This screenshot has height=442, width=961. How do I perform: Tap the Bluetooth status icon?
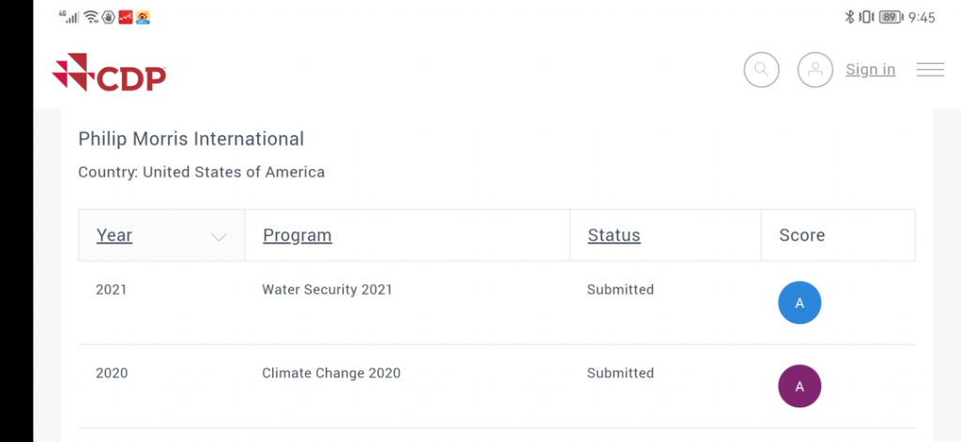click(x=849, y=17)
